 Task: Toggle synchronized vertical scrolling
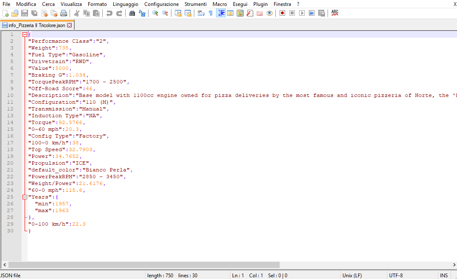[178, 13]
